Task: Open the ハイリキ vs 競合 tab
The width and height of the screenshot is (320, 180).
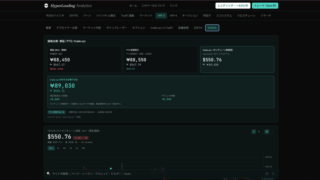Action: [x=106, y=15]
